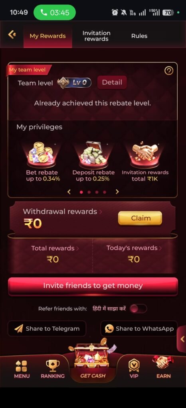Image resolution: width=186 pixels, height=408 pixels.
Task: Tap Invite friends to get money
Action: pyautogui.click(x=93, y=286)
